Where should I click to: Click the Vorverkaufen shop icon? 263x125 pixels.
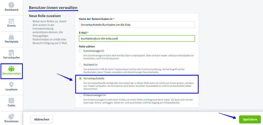pos(11,53)
